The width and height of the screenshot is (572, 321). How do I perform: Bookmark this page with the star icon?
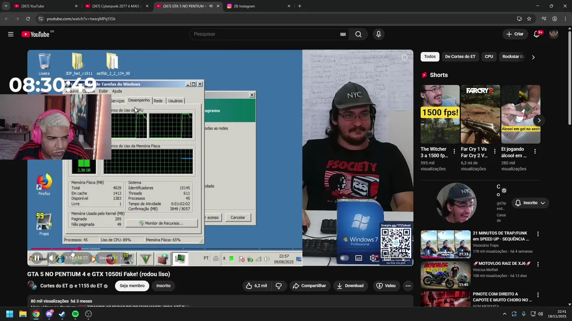coord(529,19)
